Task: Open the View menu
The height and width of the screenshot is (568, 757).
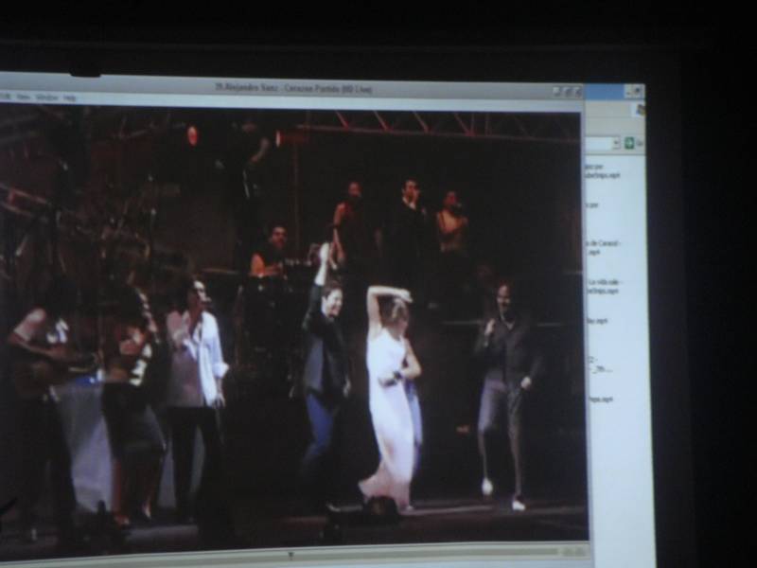Action: point(23,98)
